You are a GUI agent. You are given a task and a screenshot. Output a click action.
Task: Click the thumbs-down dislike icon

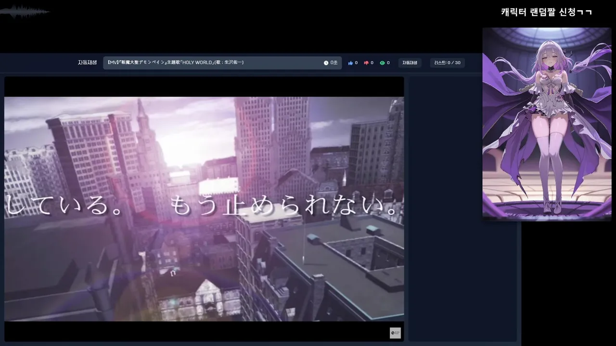tap(366, 63)
